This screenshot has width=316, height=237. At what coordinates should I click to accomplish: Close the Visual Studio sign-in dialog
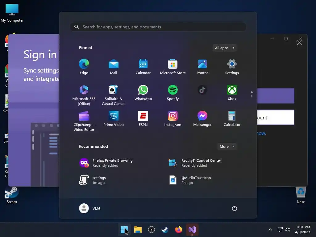pos(299,43)
